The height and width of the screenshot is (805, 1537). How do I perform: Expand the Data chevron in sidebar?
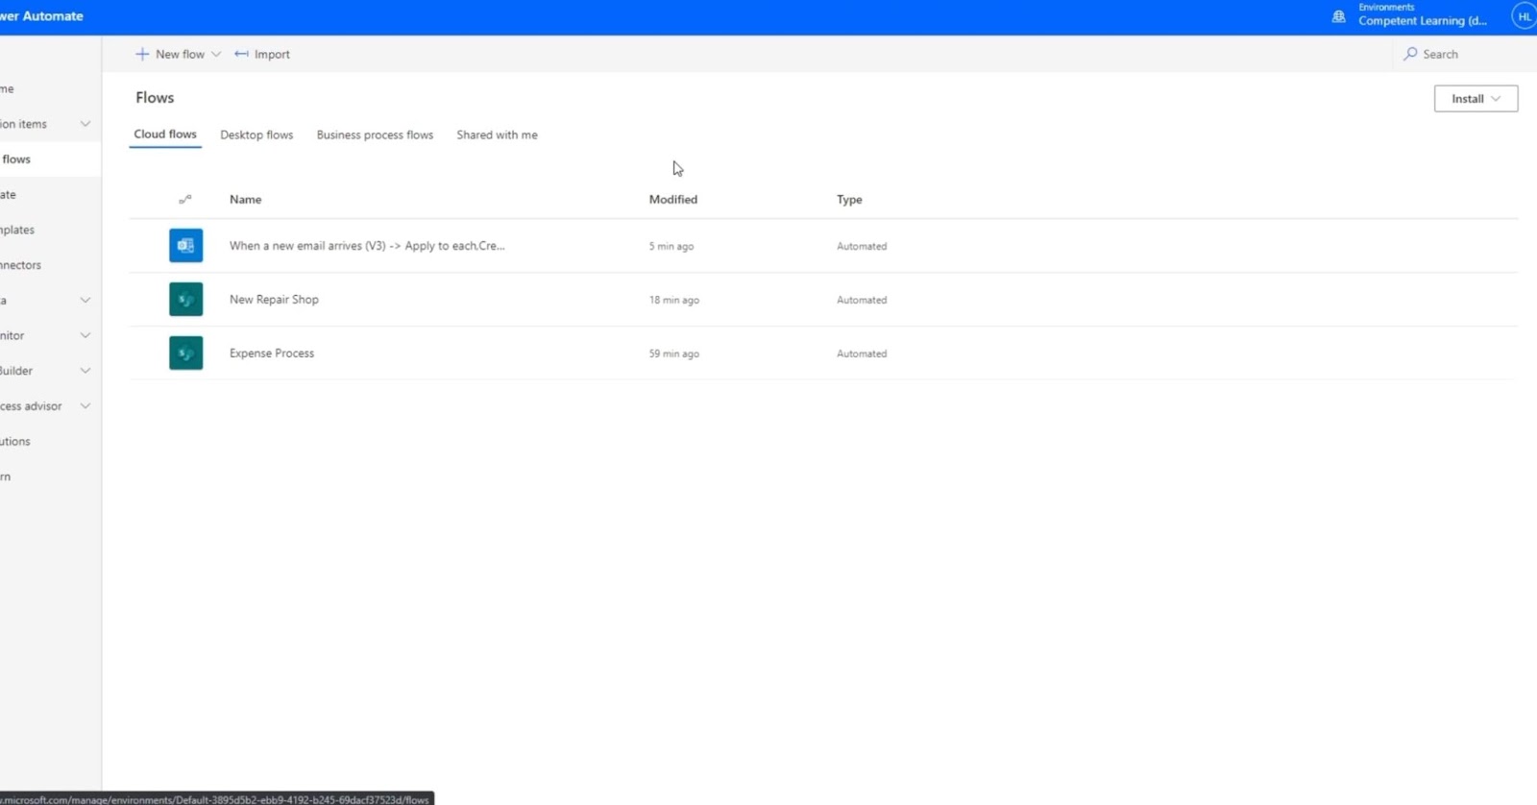85,301
